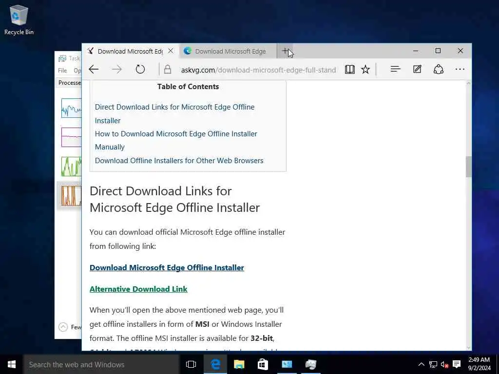Image resolution: width=499 pixels, height=374 pixels.
Task: Click the Table of Contents title
Action: coord(188,87)
